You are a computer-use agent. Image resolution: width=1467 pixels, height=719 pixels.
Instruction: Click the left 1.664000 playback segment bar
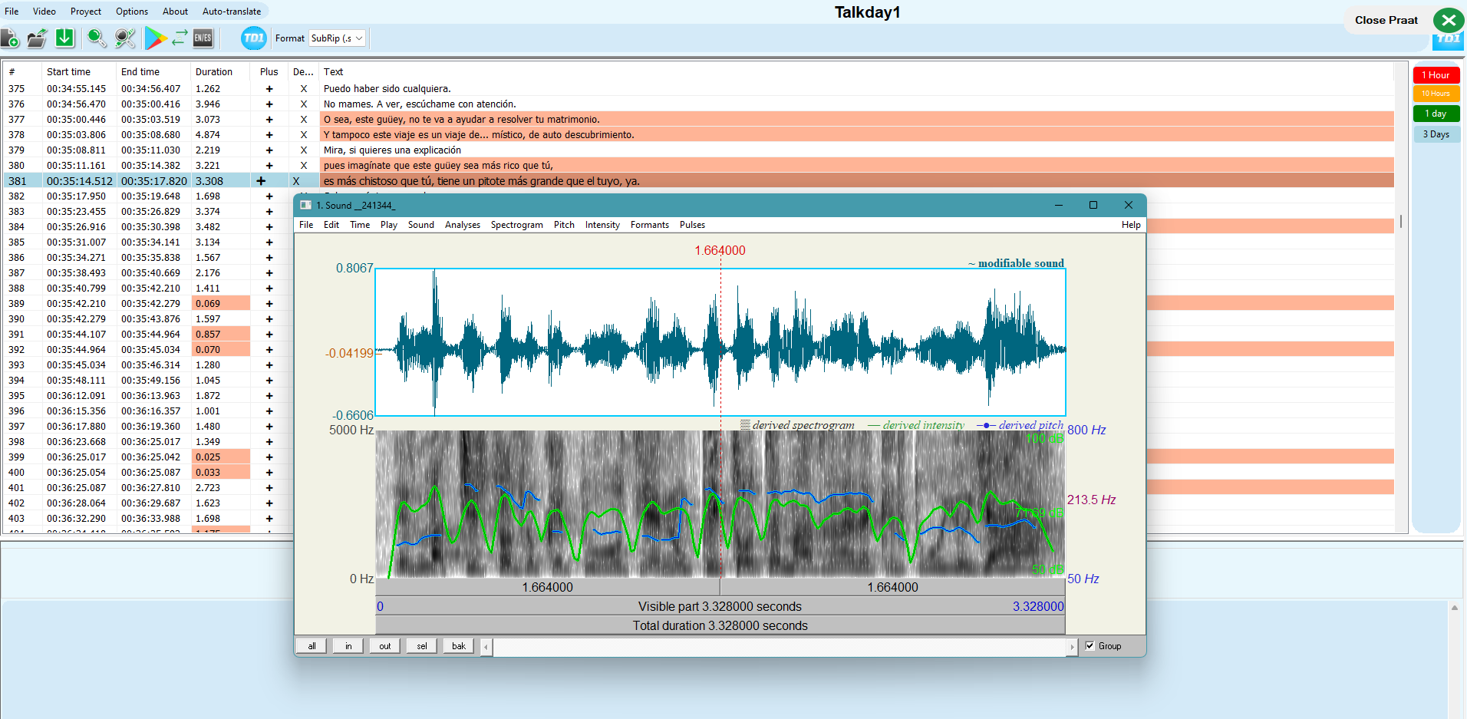coord(548,587)
